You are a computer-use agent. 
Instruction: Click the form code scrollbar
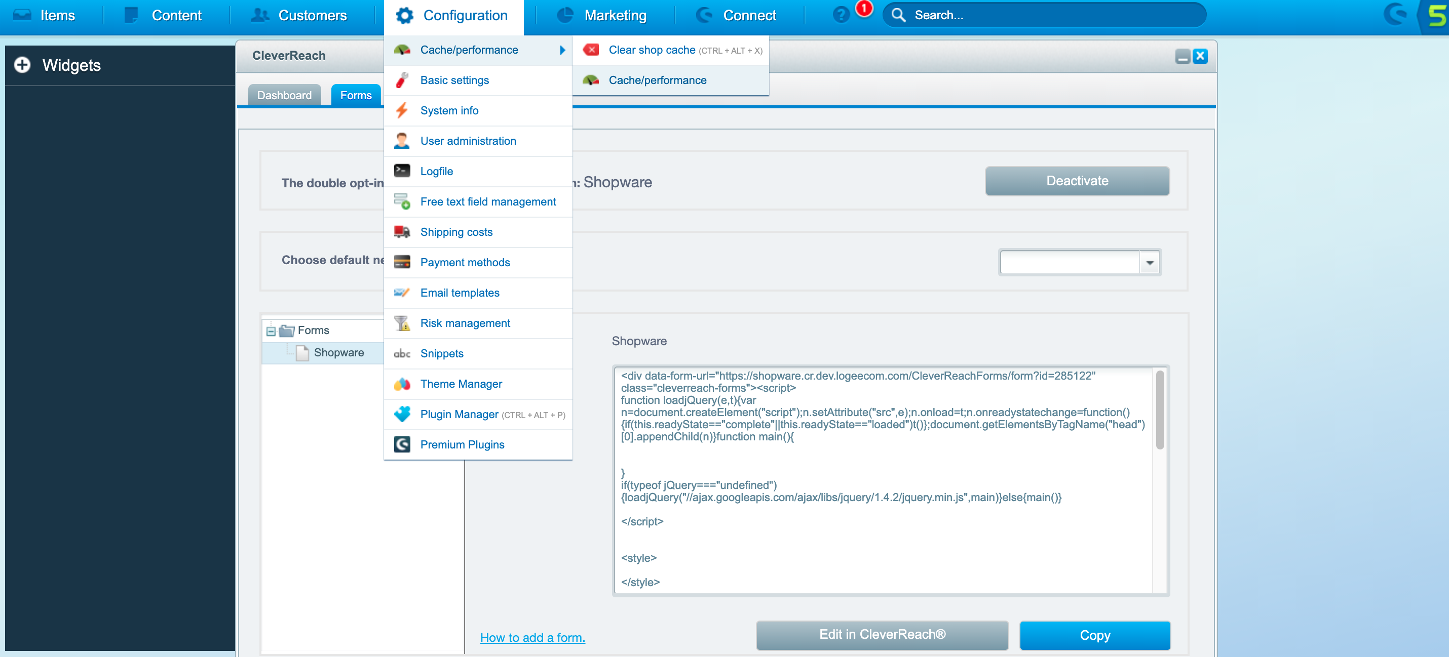pyautogui.click(x=1159, y=410)
